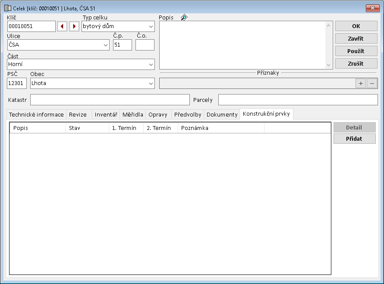This screenshot has height=284, width=384.
Task: Remove a flag with the minus button
Action: click(372, 83)
